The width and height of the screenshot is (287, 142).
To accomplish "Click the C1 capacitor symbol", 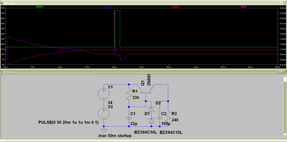I will (x=129, y=118).
